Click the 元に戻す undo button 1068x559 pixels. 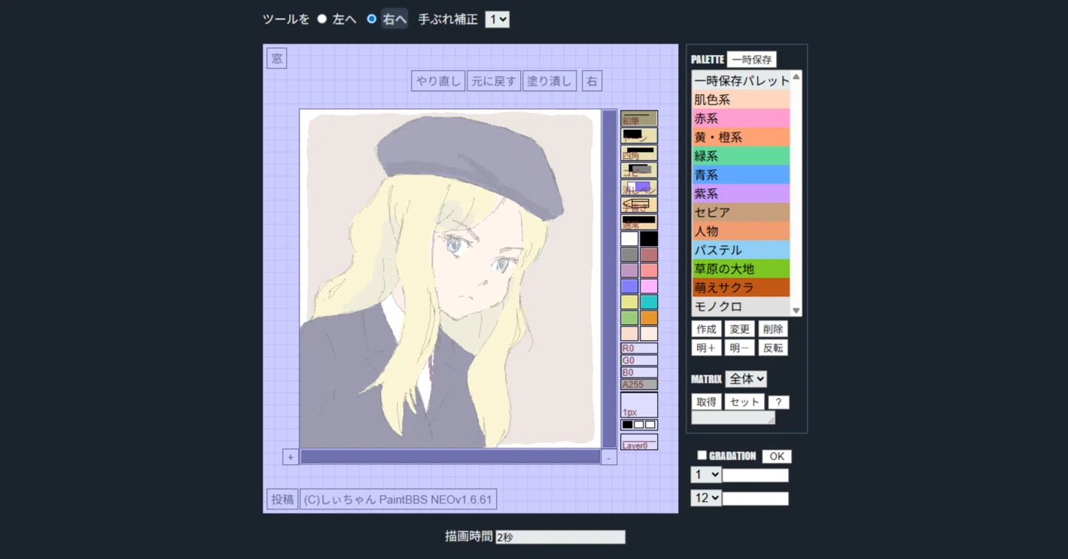coord(494,81)
